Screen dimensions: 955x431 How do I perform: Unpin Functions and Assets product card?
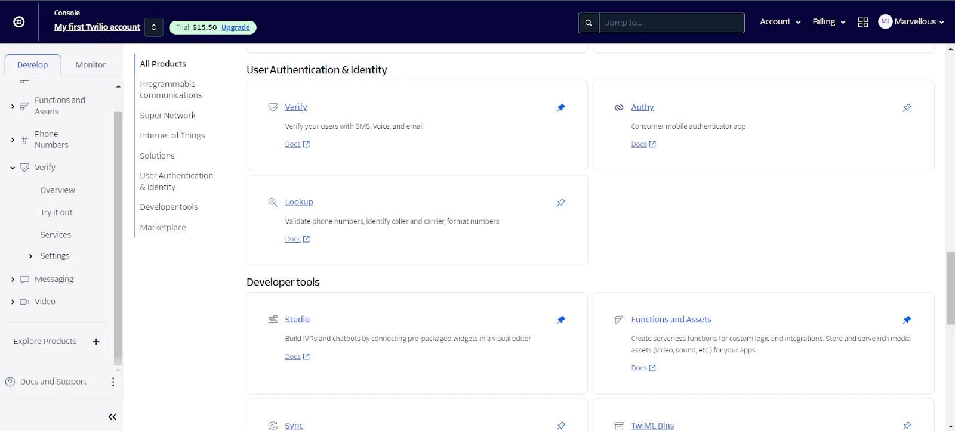(907, 320)
